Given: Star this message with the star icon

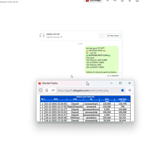Looking at the screenshot, I should pyautogui.click(x=122, y=1).
